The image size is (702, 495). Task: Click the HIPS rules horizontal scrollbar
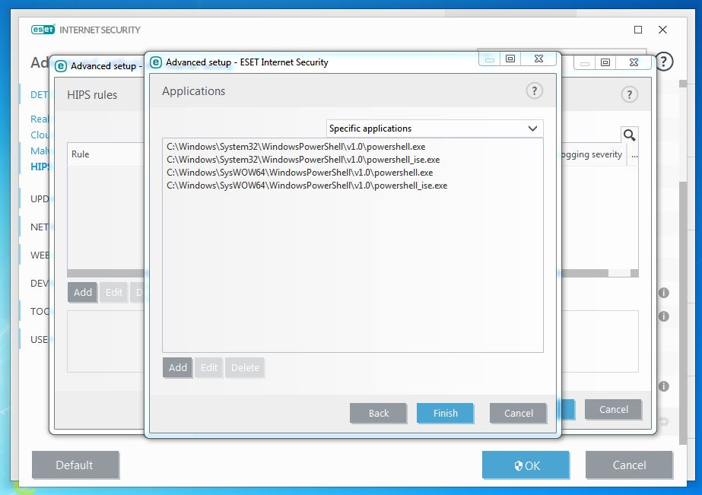(x=584, y=273)
